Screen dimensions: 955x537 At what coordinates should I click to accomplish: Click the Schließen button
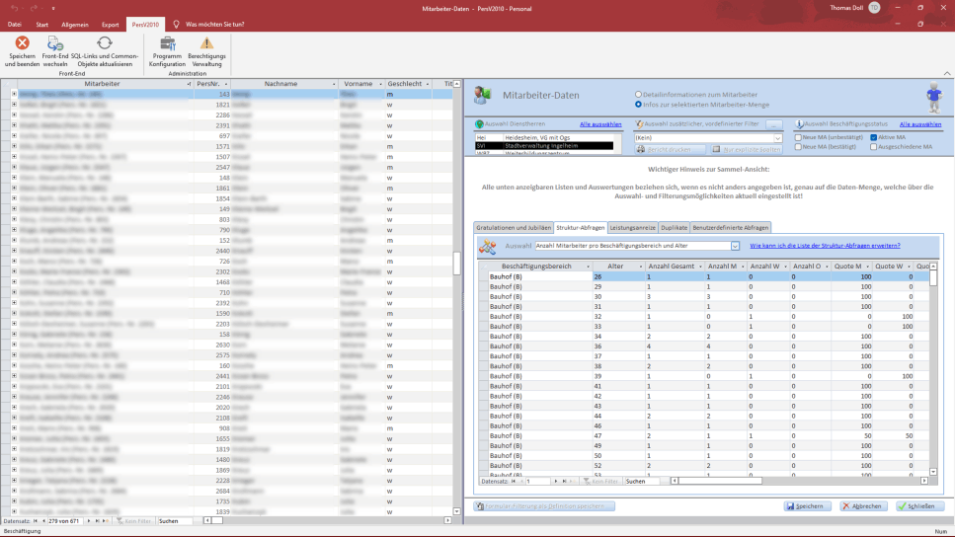919,506
